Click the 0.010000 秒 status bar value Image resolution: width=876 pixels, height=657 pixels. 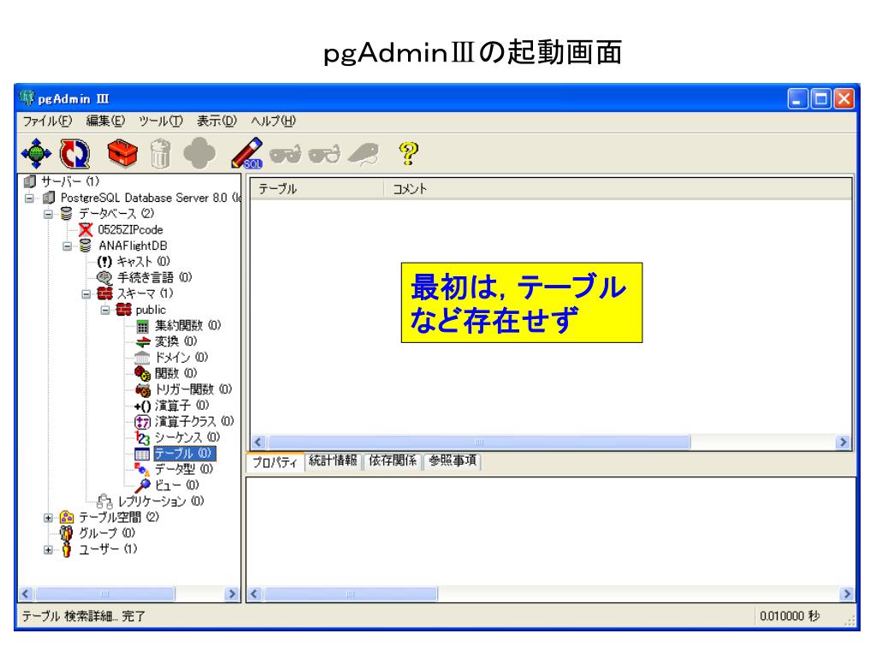click(790, 616)
